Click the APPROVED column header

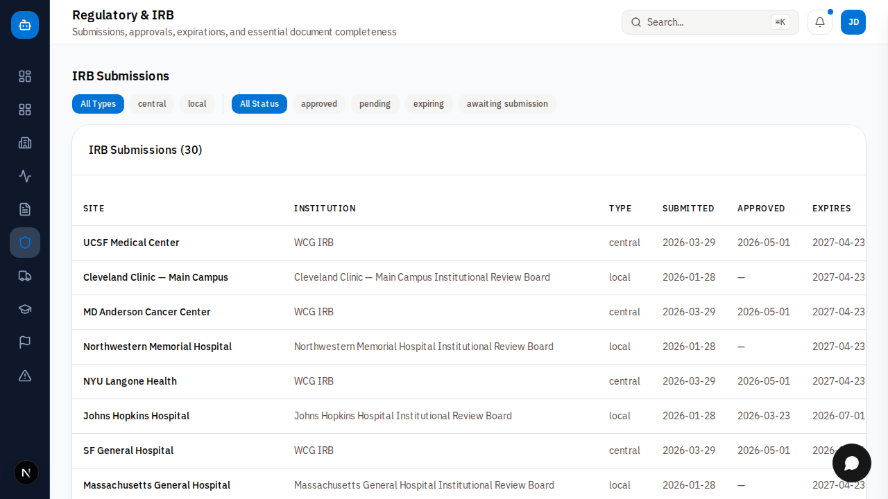tap(761, 209)
